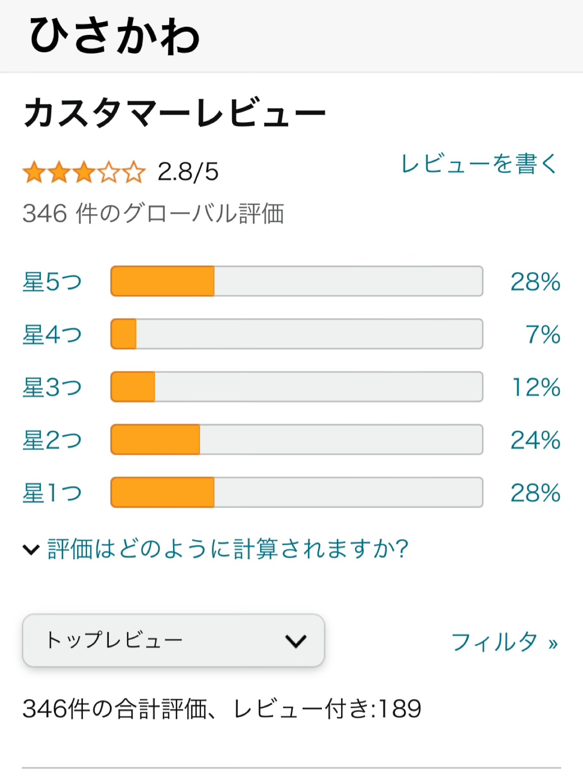
Task: Click the フィルタ double-arrow icon
Action: (x=553, y=644)
